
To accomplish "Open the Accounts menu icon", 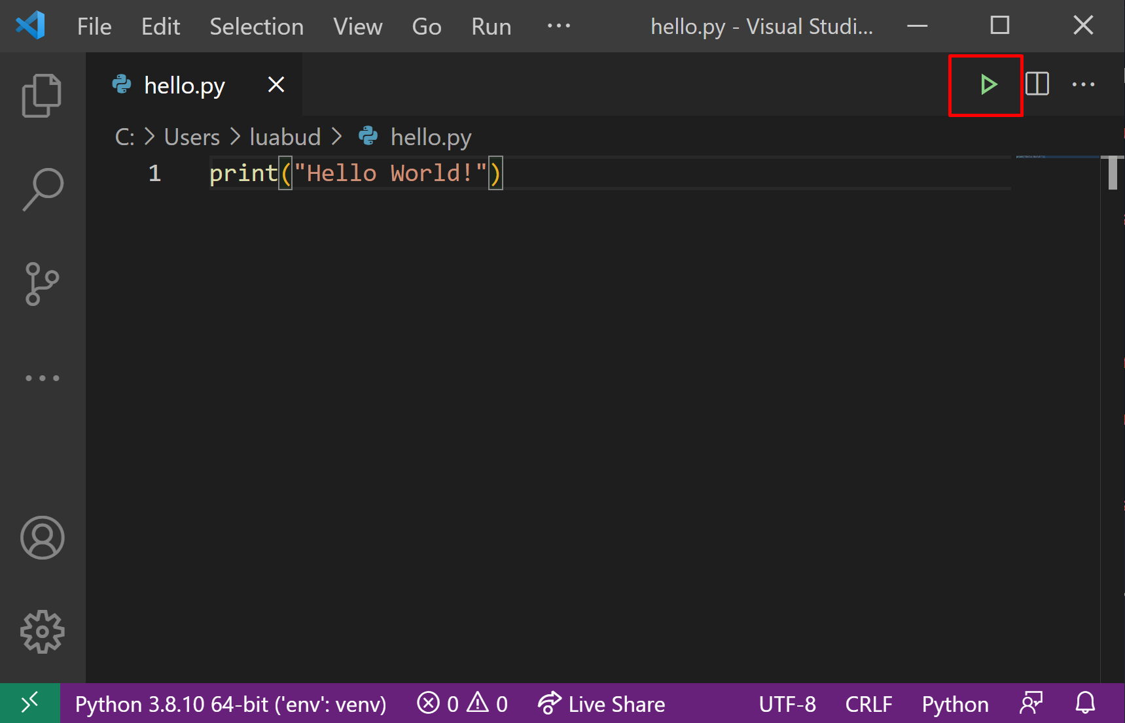I will [x=42, y=538].
